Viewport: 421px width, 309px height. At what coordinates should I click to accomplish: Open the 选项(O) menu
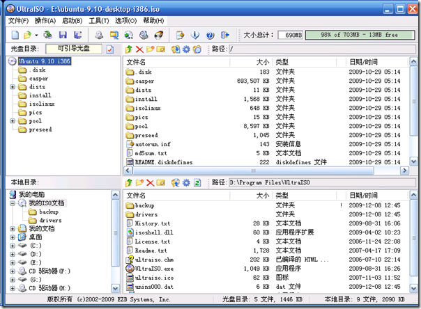[126, 21]
